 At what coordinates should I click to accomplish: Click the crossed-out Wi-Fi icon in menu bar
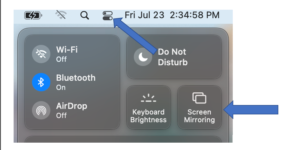(x=61, y=15)
